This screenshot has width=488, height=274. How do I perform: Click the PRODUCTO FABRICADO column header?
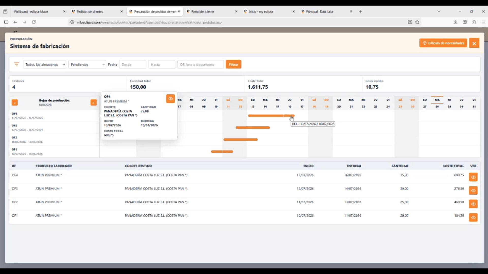pyautogui.click(x=54, y=166)
